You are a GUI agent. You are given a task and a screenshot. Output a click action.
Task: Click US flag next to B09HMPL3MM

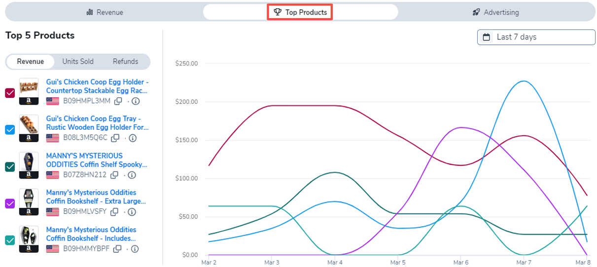click(52, 101)
